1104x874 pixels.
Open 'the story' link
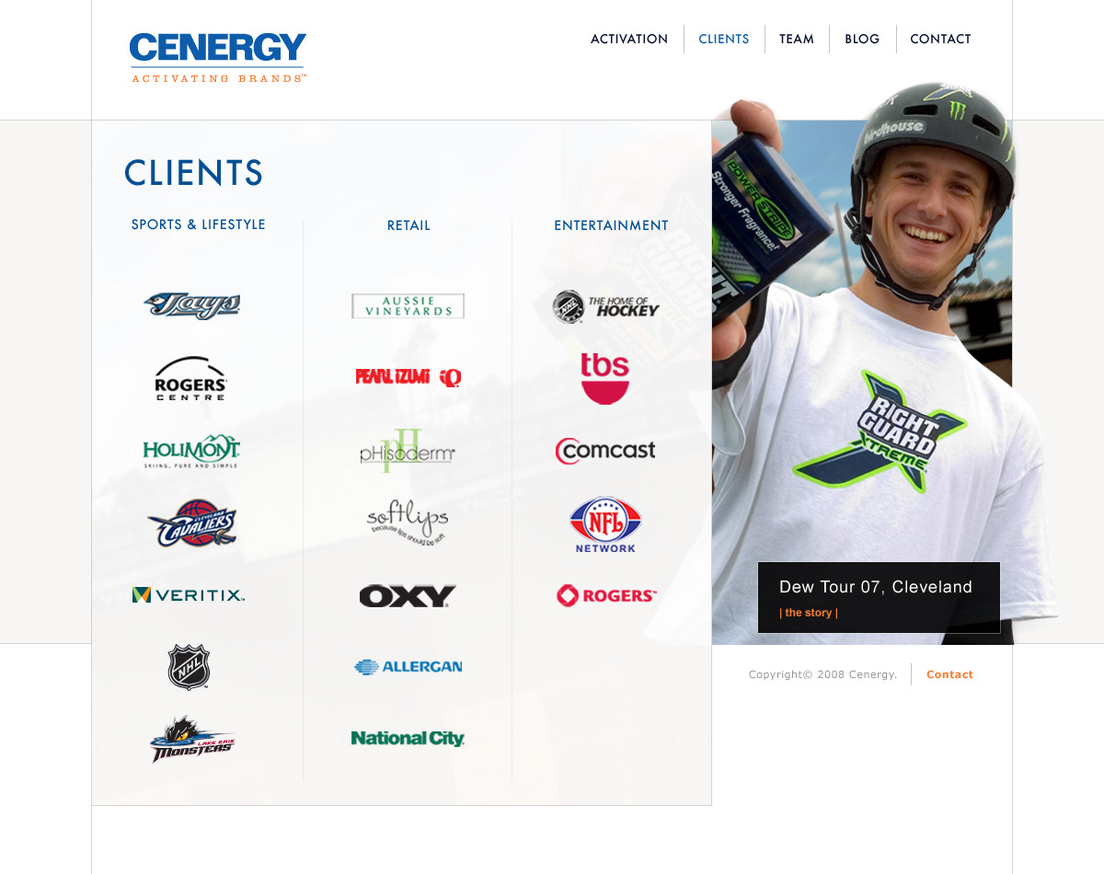click(809, 613)
